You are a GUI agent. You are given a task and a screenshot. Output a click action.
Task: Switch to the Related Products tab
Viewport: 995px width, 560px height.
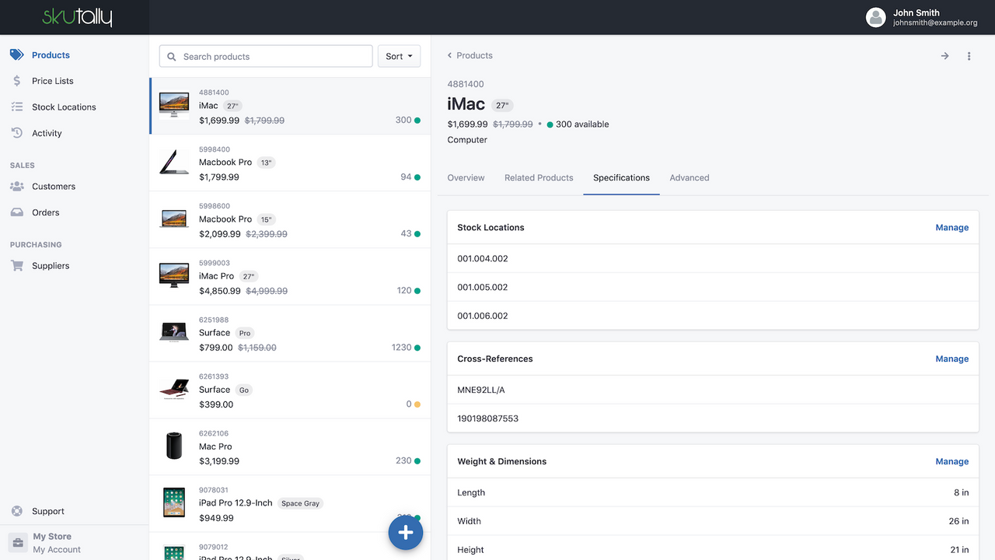tap(539, 178)
